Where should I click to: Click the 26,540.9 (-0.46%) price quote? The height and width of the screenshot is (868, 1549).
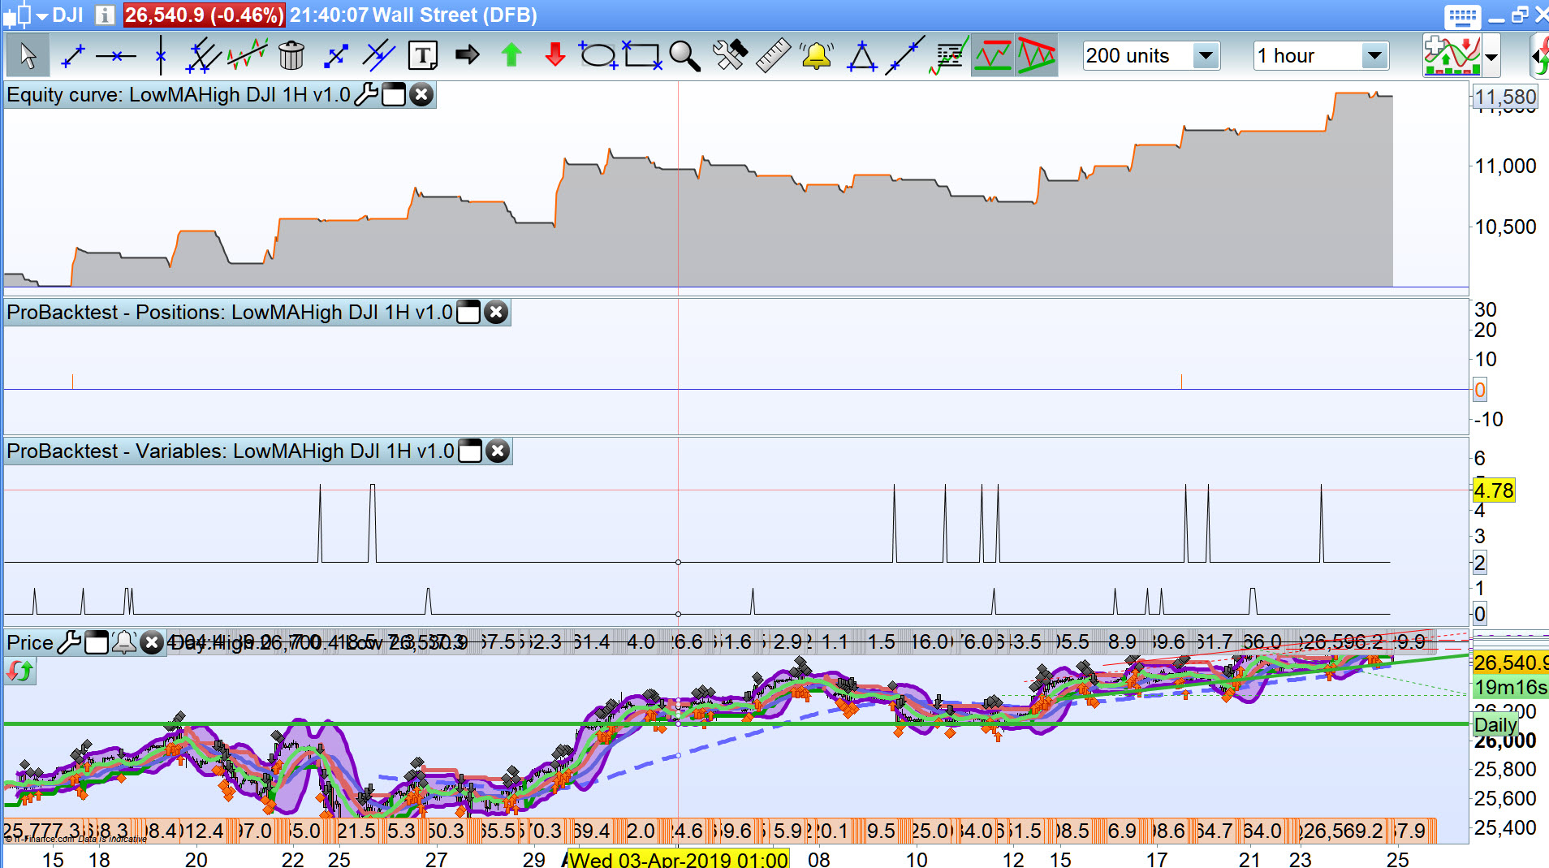click(204, 15)
